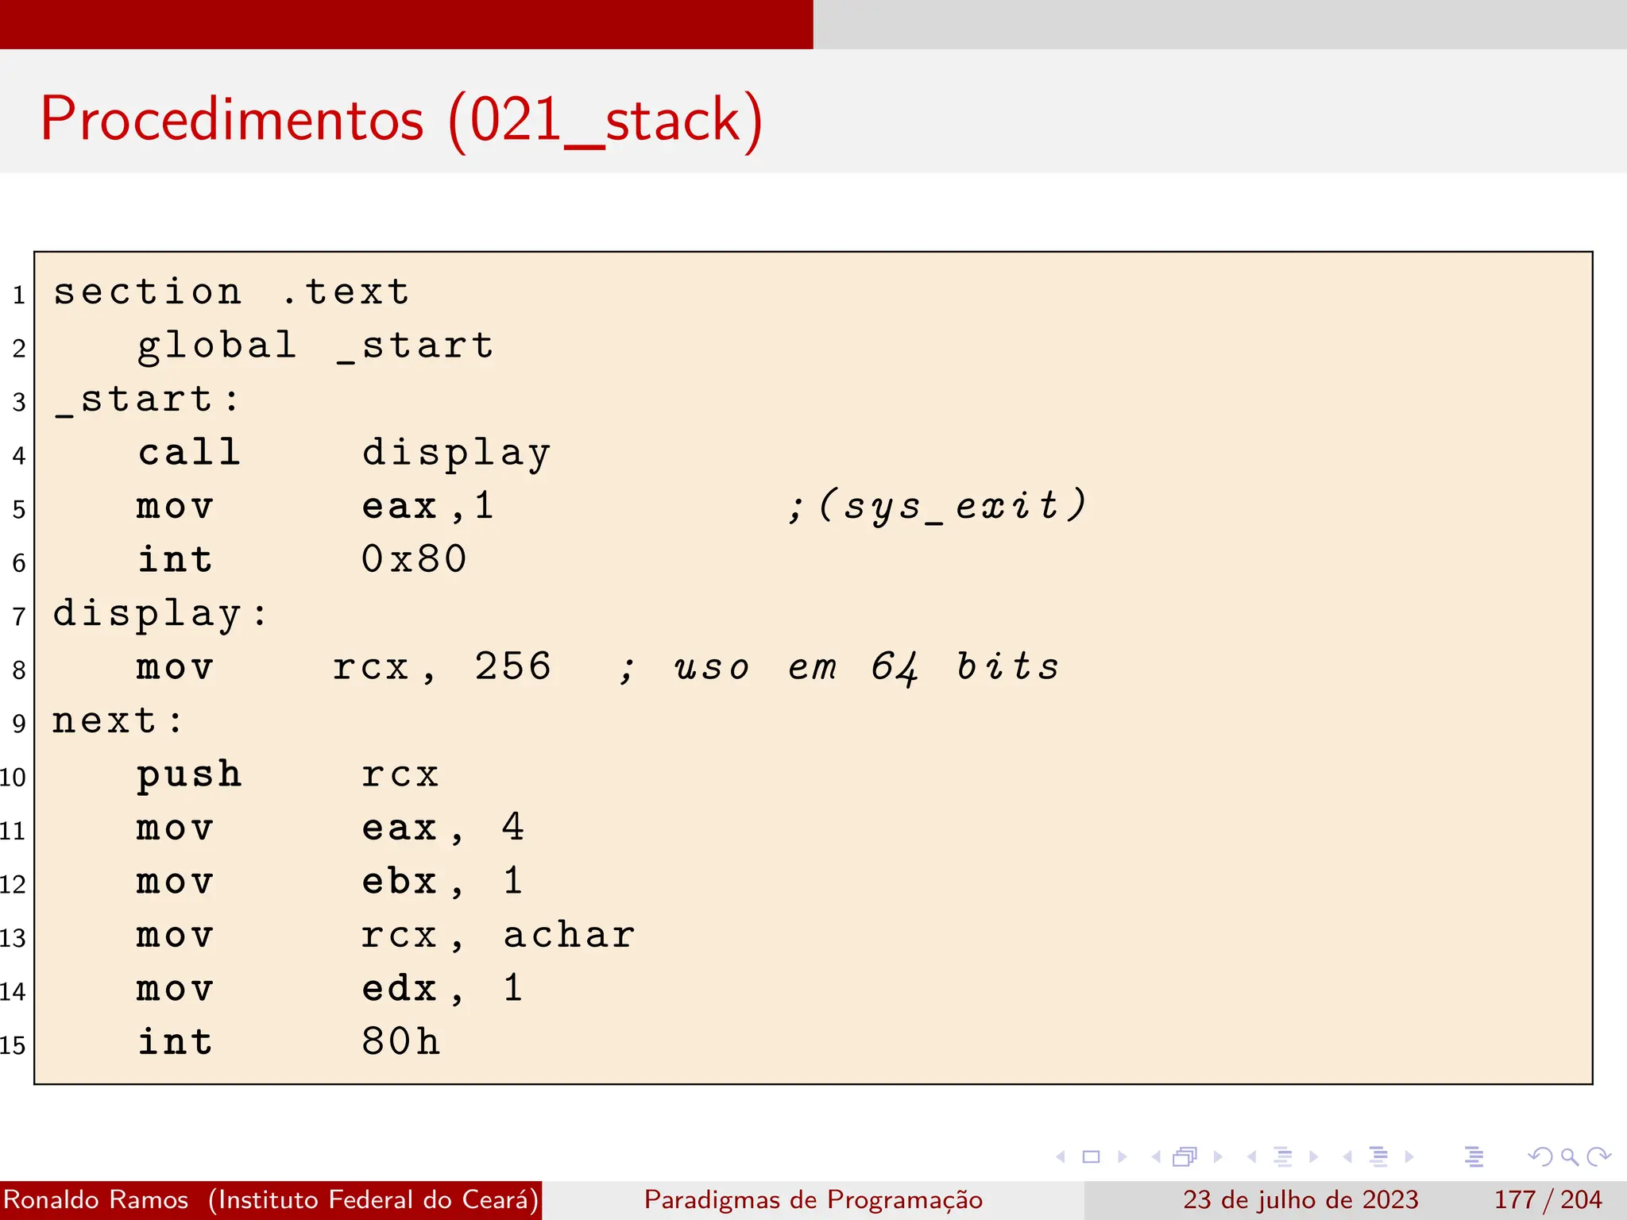The height and width of the screenshot is (1220, 1627).
Task: Click the 'uso em 64 bits' comment
Action: [x=866, y=667]
